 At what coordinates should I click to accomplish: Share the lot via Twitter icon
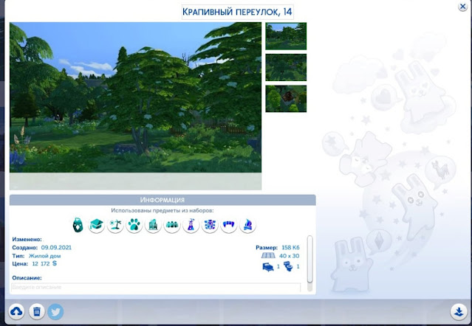[x=55, y=311]
